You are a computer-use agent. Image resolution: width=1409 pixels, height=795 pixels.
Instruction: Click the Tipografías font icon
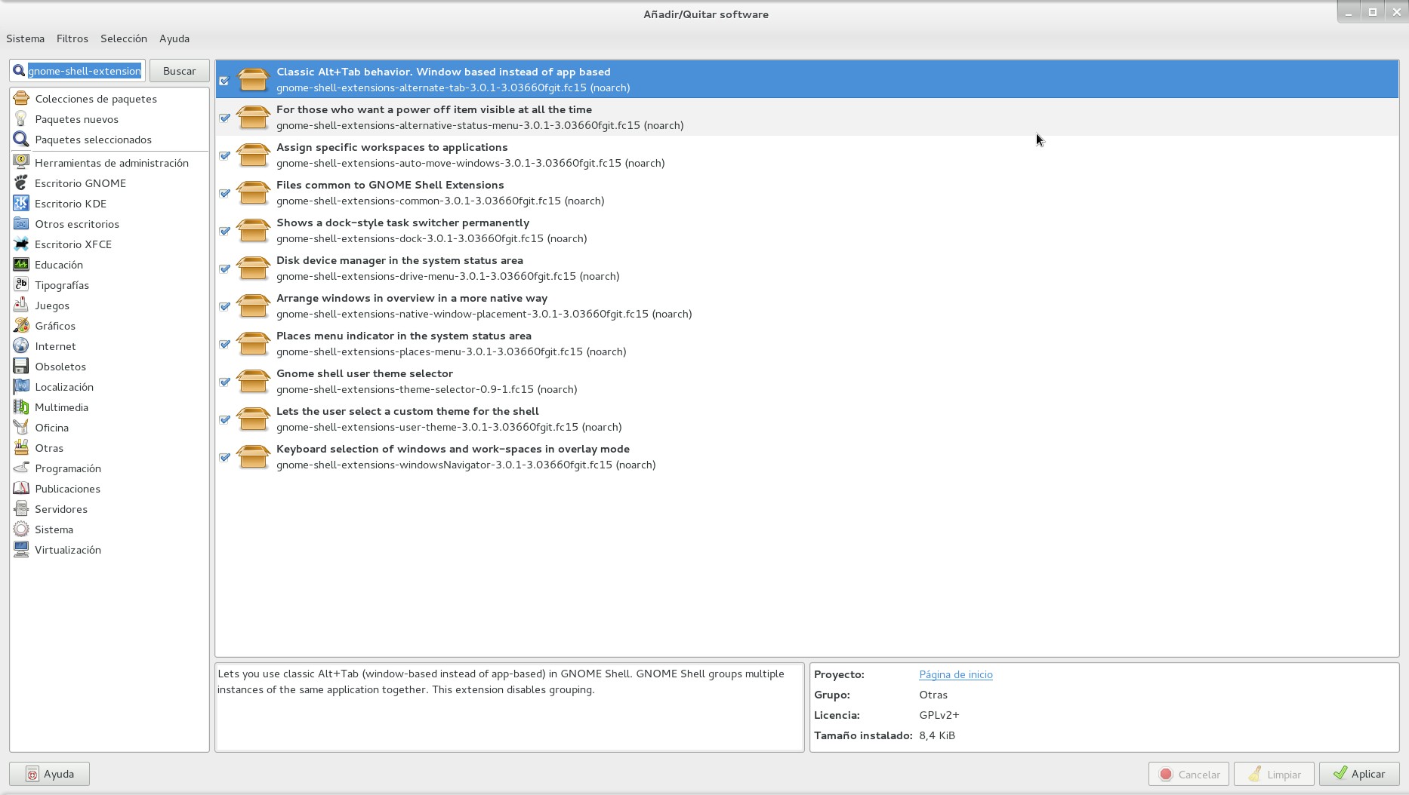[x=21, y=285]
